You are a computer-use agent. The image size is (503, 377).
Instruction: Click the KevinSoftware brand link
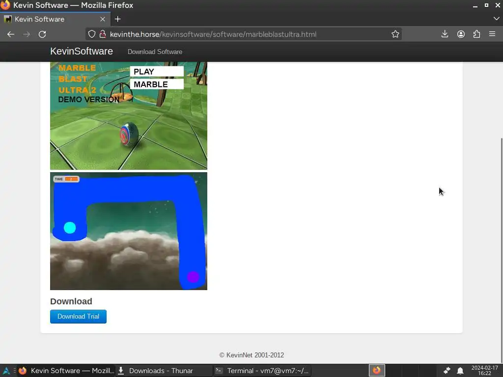coord(82,51)
